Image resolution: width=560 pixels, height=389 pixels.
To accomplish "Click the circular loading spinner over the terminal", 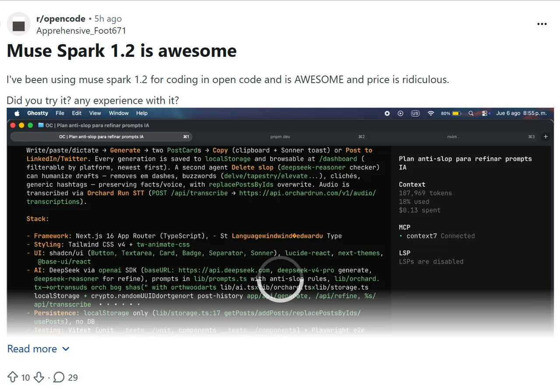I will point(280,279).
